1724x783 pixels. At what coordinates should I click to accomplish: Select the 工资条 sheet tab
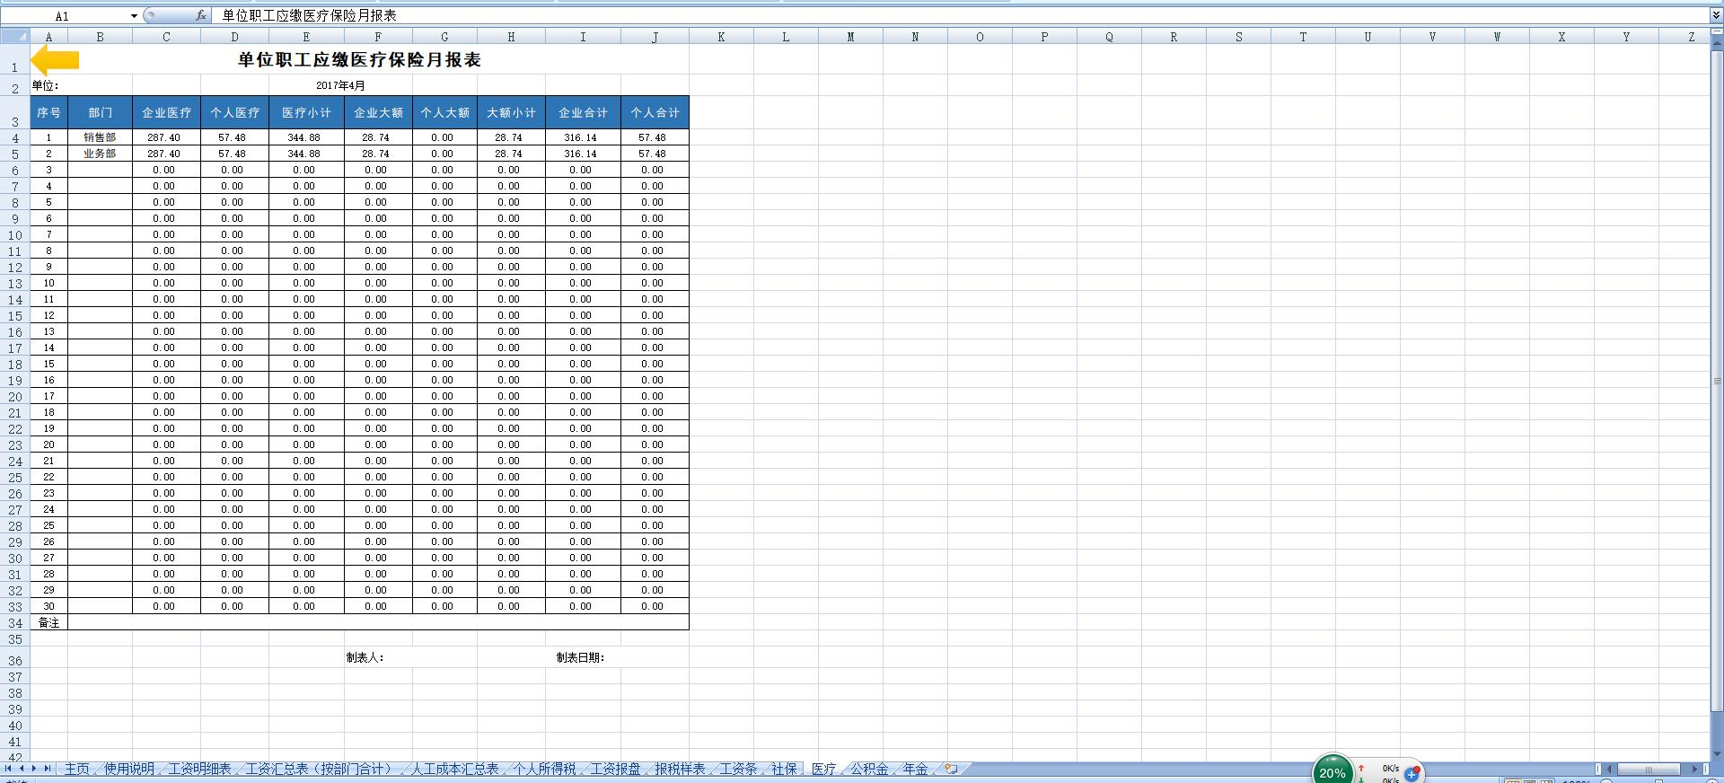[x=738, y=769]
